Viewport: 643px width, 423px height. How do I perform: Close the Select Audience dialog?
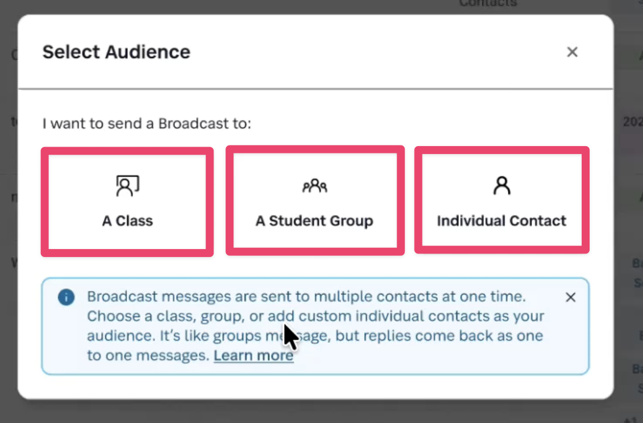pos(572,52)
